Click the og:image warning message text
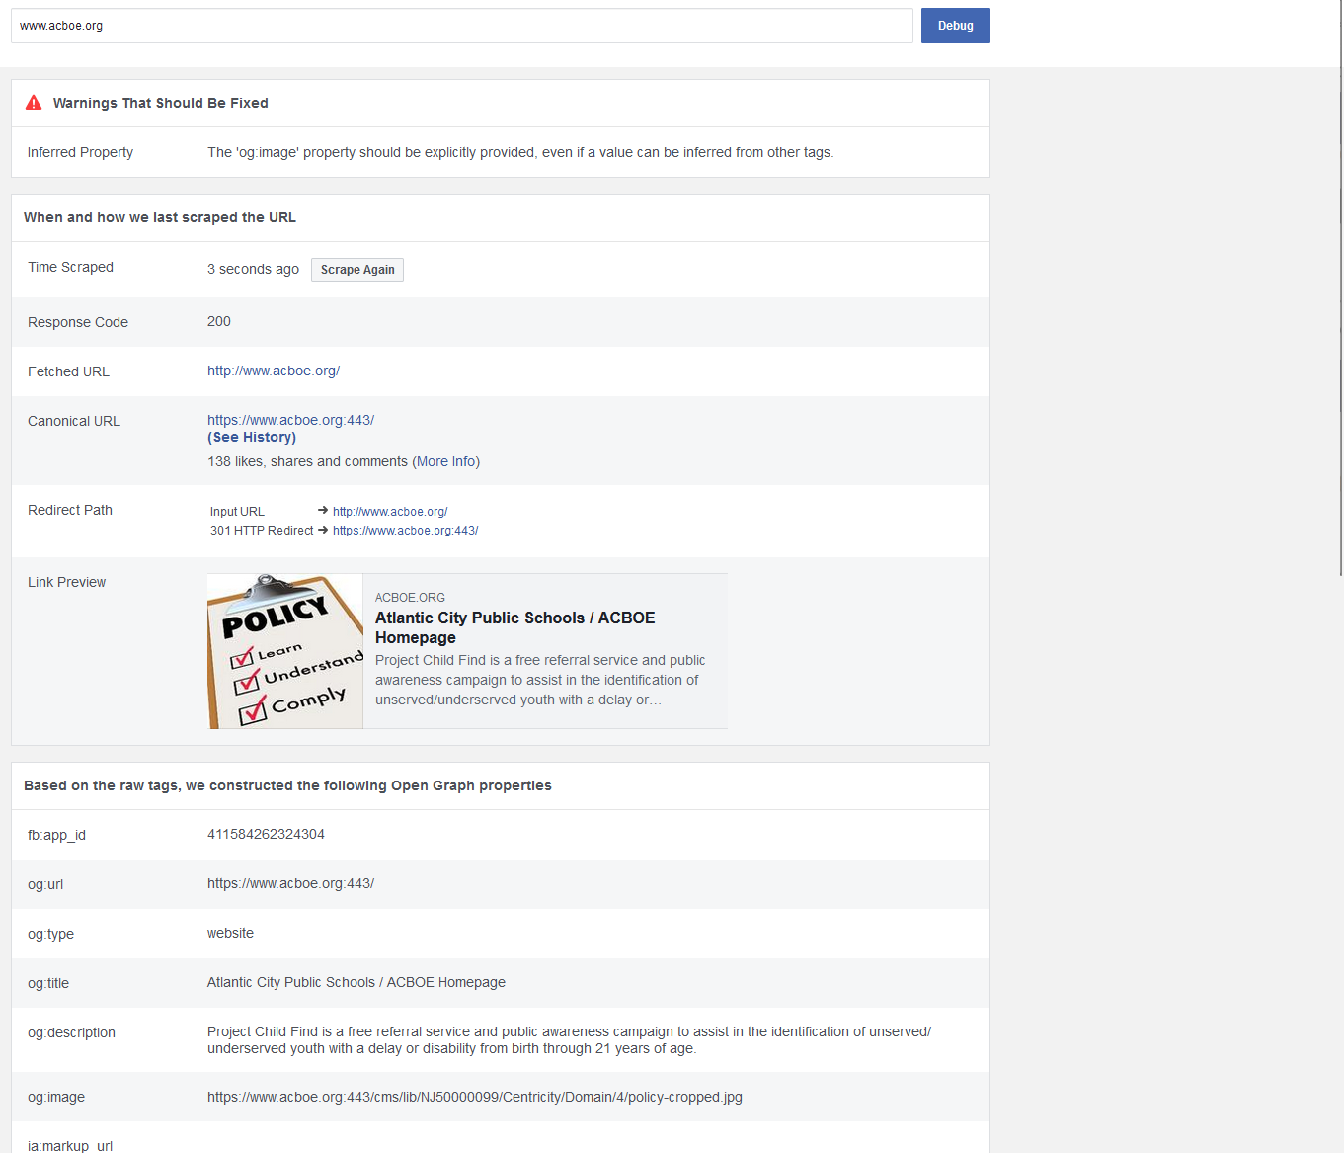This screenshot has width=1344, height=1153. point(520,152)
